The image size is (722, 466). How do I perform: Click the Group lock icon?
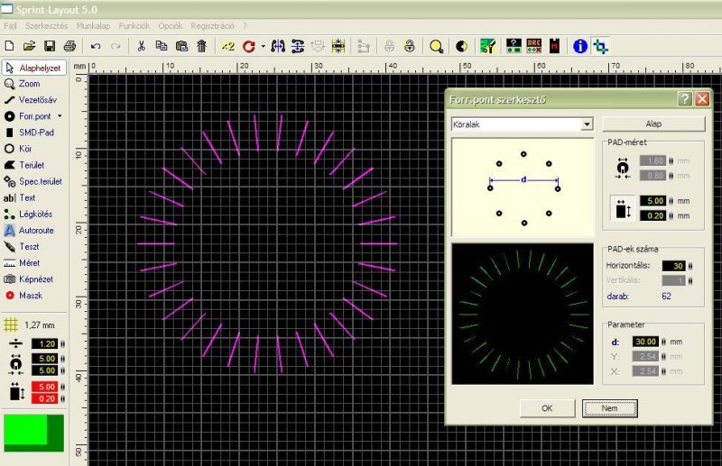click(390, 46)
